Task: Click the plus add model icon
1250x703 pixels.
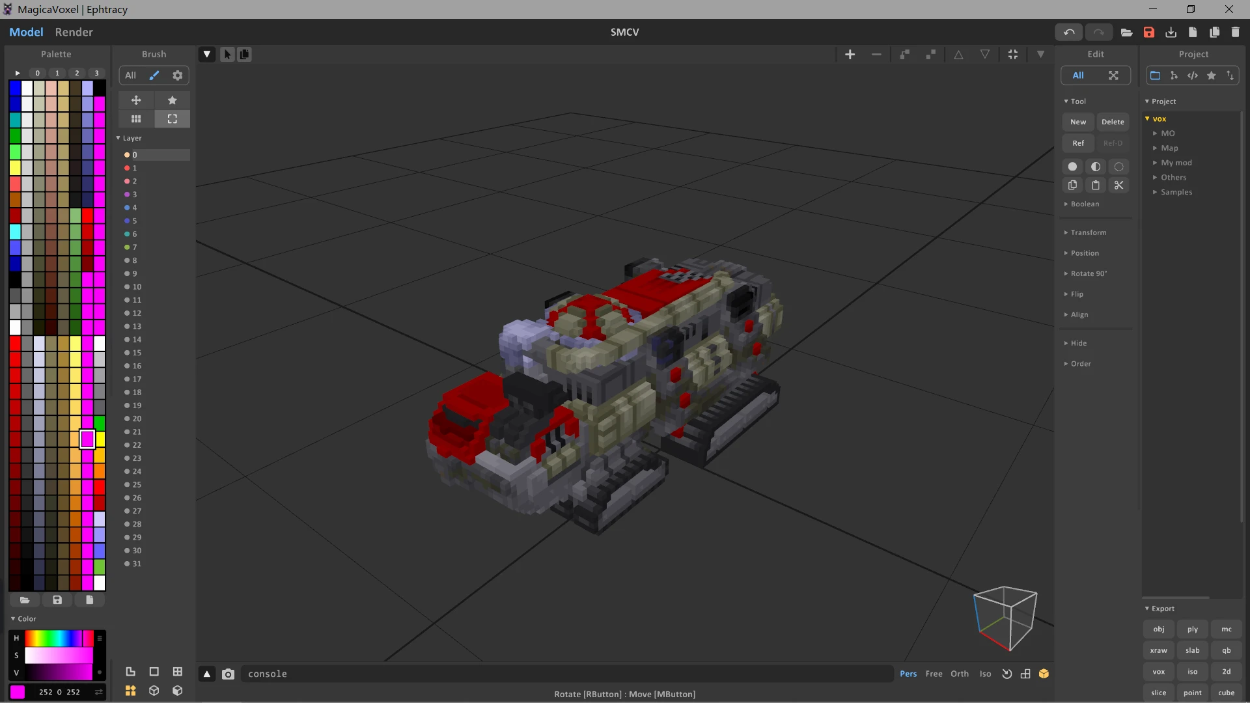Action: click(850, 55)
